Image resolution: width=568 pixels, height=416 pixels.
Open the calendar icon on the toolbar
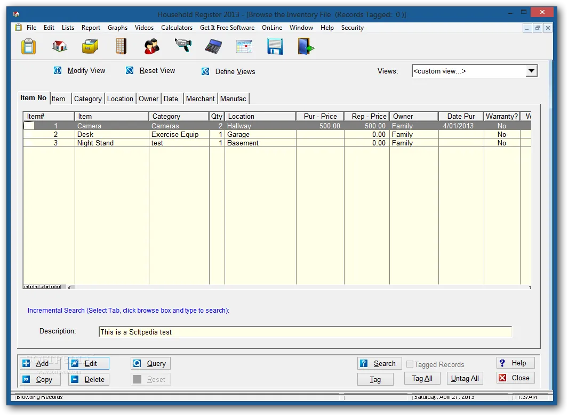[244, 46]
